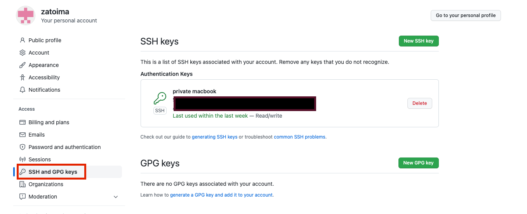Open the common SSH problems link

[299, 137]
